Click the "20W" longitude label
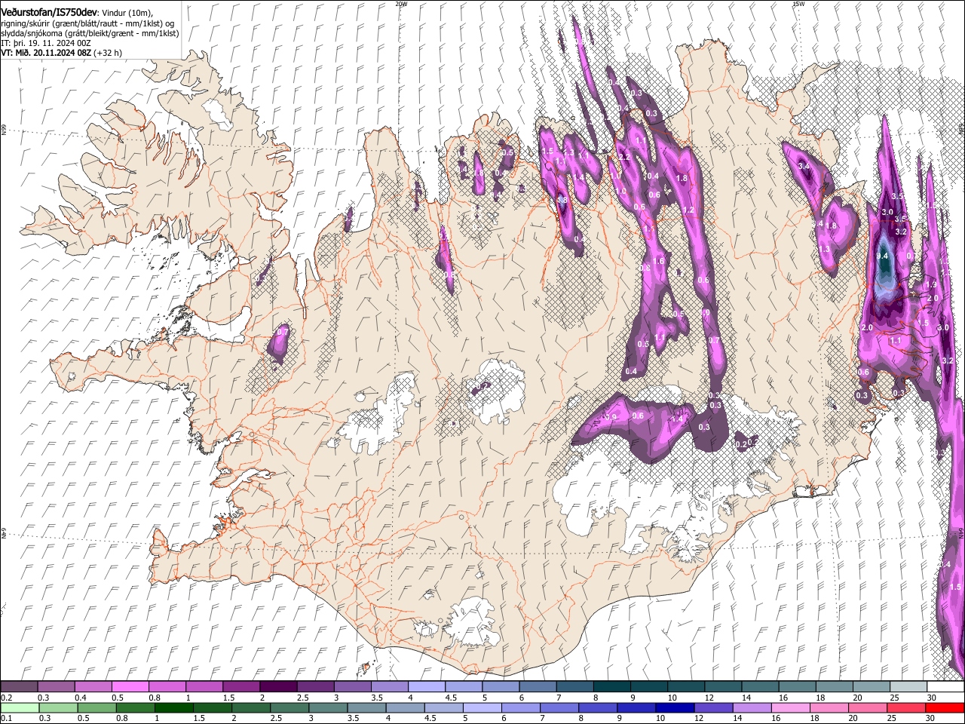Viewport: 965px width, 724px height. pyautogui.click(x=401, y=4)
